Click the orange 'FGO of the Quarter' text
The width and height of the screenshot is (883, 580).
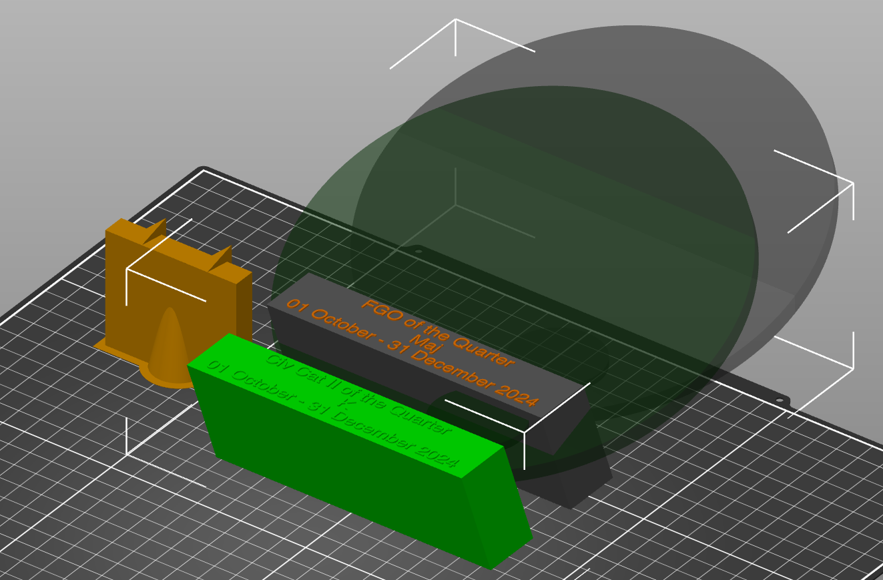tap(438, 333)
